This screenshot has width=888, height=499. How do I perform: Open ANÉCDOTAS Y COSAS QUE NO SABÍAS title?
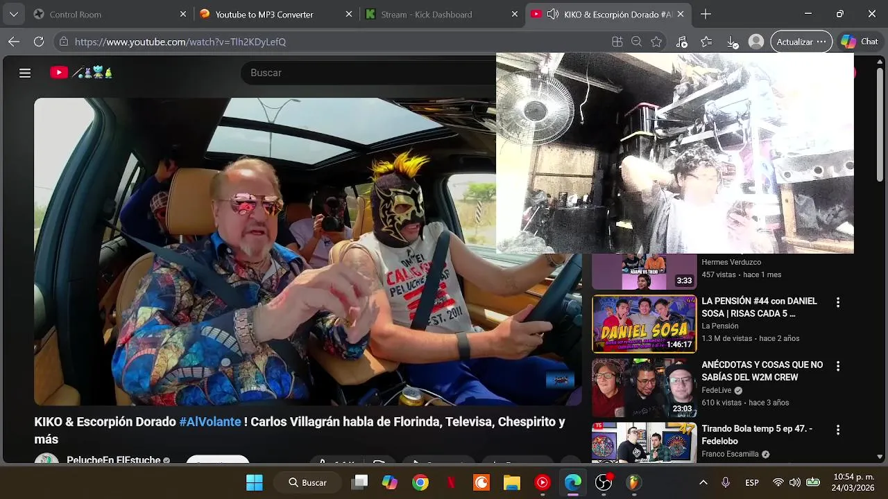tap(762, 371)
